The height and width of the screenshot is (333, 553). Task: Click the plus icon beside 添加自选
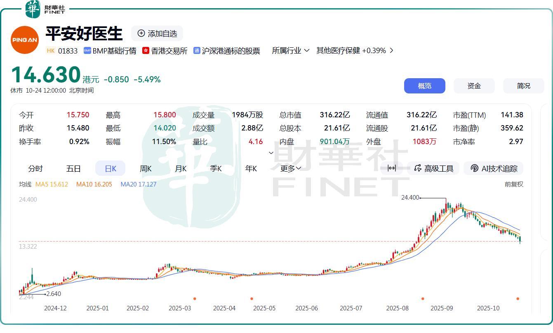tap(141, 33)
